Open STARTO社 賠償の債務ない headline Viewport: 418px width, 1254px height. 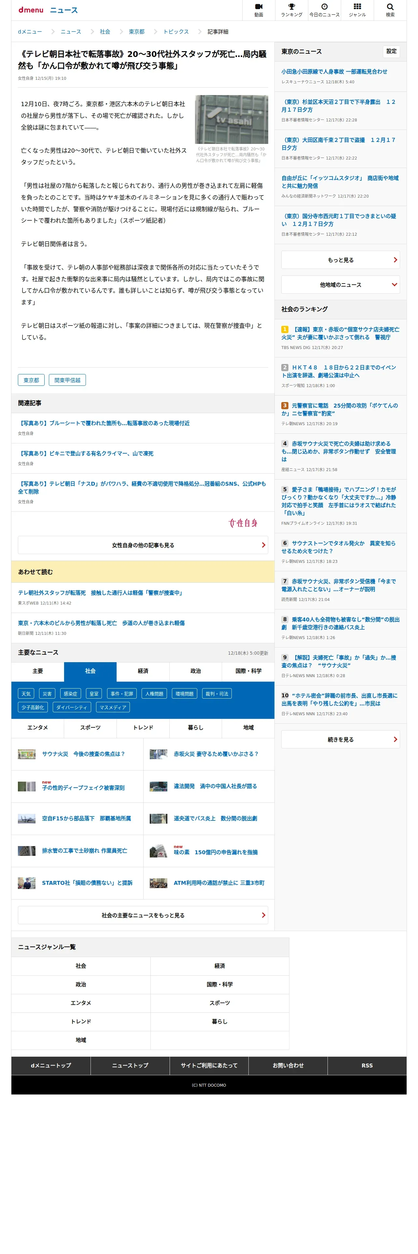(87, 883)
